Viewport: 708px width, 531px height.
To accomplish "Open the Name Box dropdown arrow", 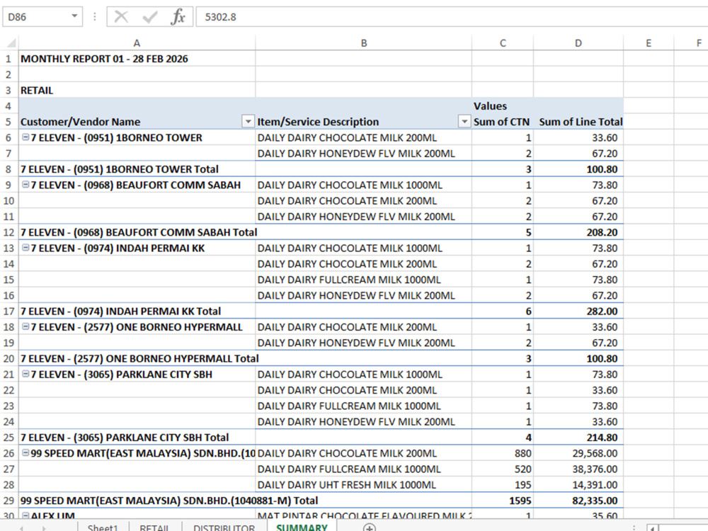I will pos(74,17).
